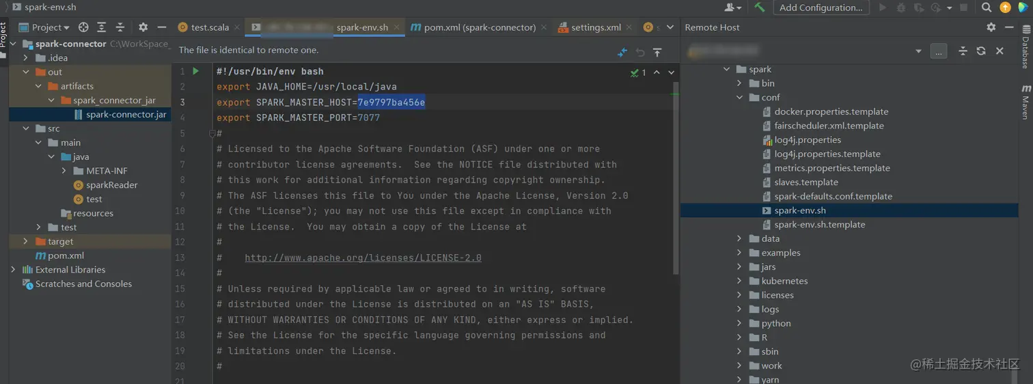Show hidden editor tabs dropdown chevron

click(x=670, y=27)
